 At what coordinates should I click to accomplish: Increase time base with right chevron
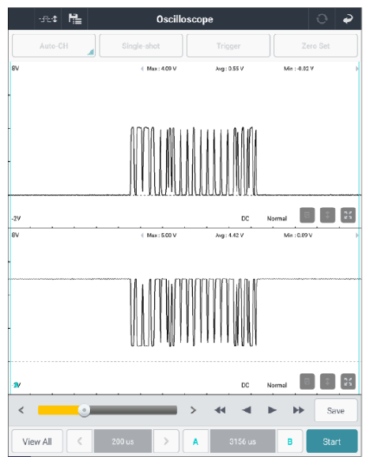166,442
